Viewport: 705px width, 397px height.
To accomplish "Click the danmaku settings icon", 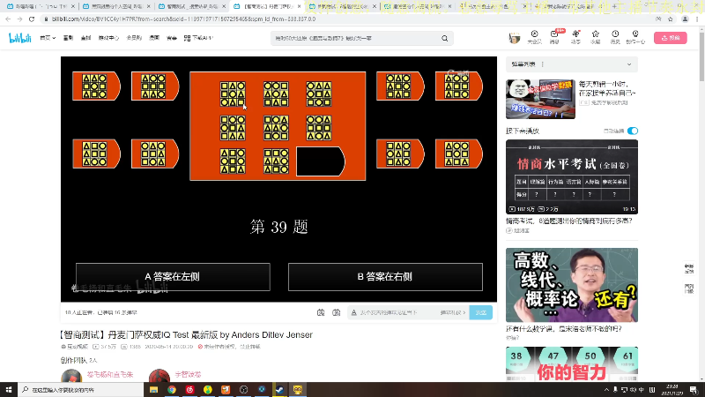I will (337, 312).
